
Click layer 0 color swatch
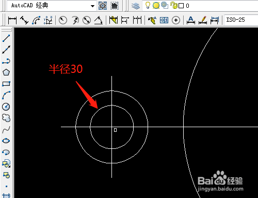point(181,6)
